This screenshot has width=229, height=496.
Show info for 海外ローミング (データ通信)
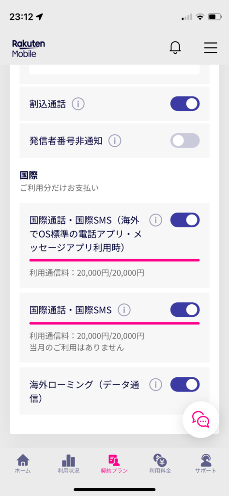pyautogui.click(x=155, y=384)
